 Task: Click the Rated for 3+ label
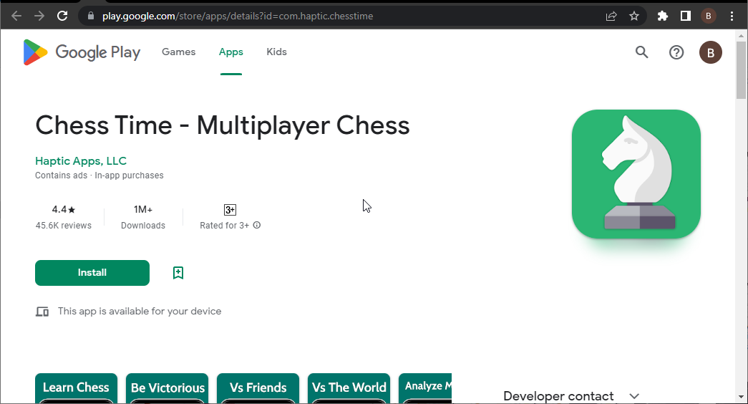point(224,226)
